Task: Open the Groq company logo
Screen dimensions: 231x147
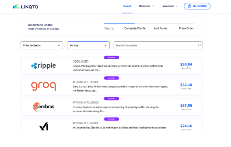Action: pyautogui.click(x=43, y=86)
